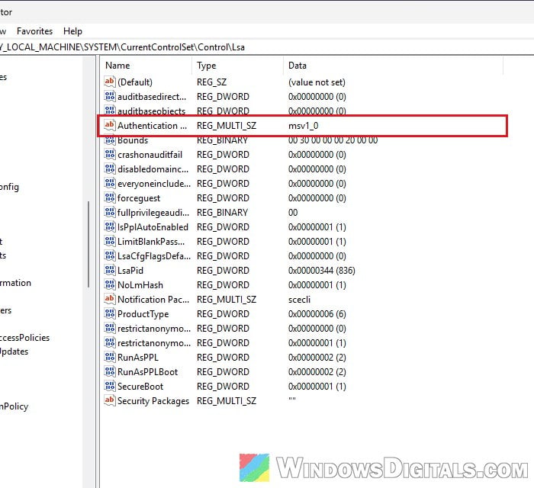Select the Notification Pac... multi-string icon
This screenshot has width=534, height=488.
pyautogui.click(x=110, y=300)
